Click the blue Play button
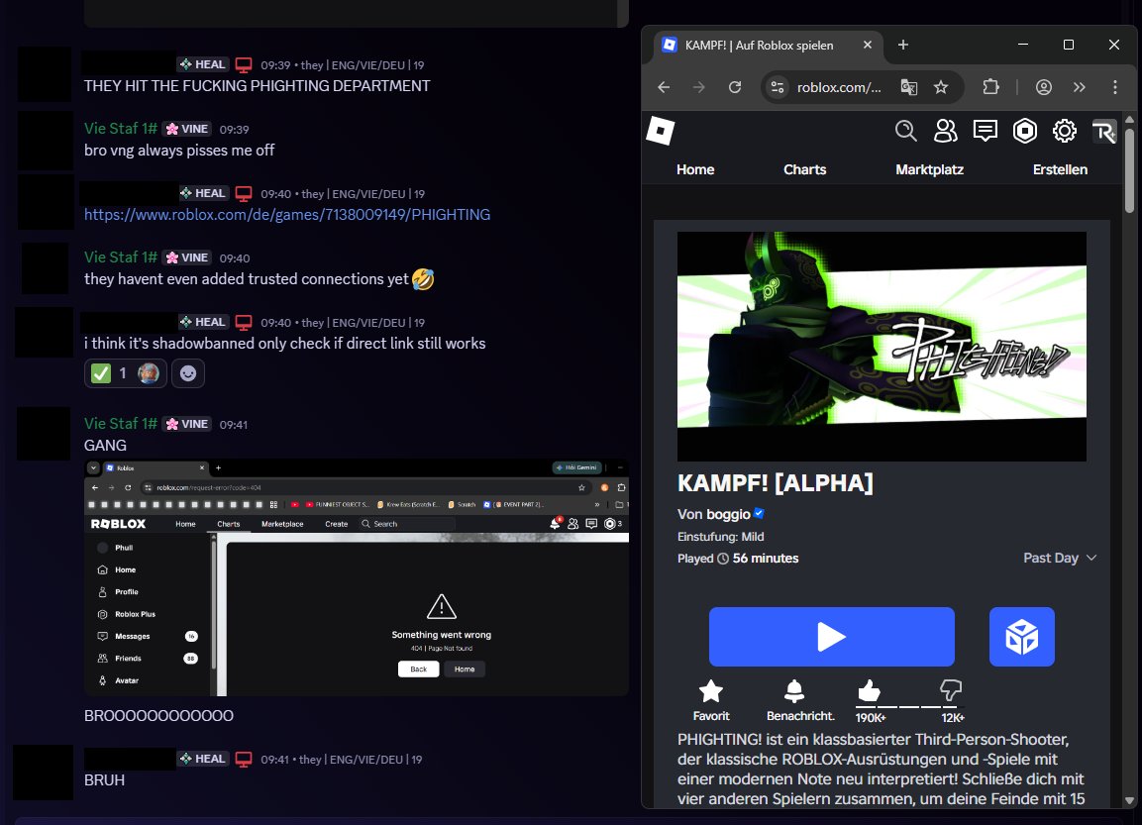This screenshot has height=825, width=1142. (832, 637)
